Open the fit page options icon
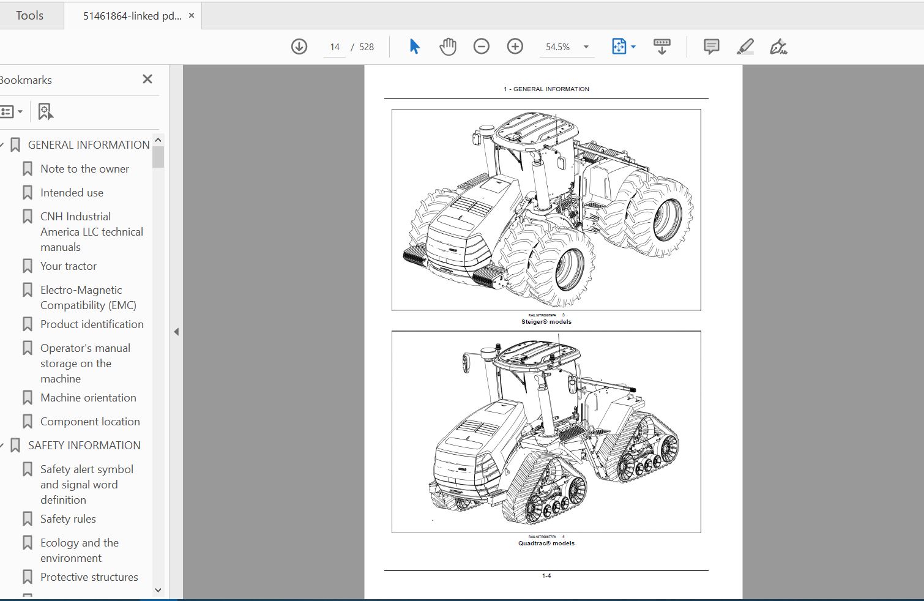This screenshot has height=601, width=924. pos(624,47)
